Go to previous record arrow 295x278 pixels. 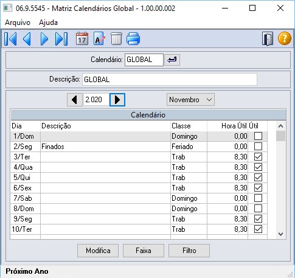[x=27, y=38]
